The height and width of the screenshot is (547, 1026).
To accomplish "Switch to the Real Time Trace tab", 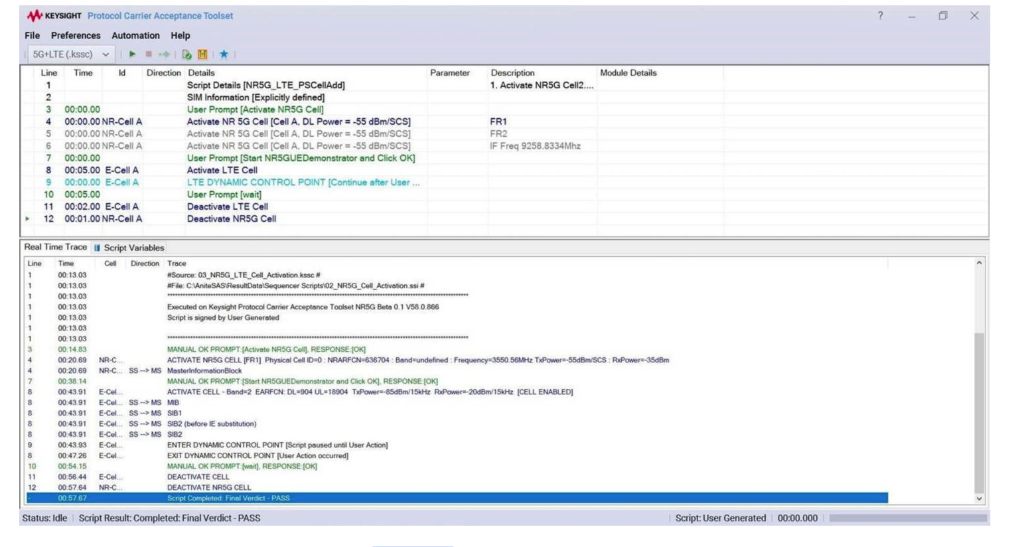I will pyautogui.click(x=55, y=247).
